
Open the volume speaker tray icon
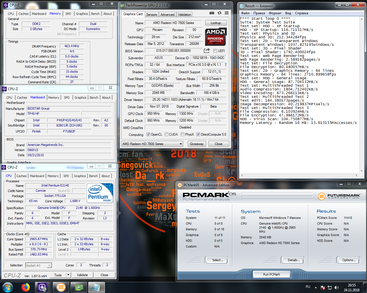(x=337, y=287)
